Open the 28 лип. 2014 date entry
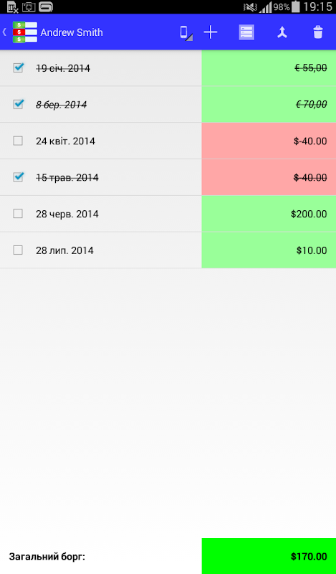This screenshot has height=574, width=336. click(64, 250)
